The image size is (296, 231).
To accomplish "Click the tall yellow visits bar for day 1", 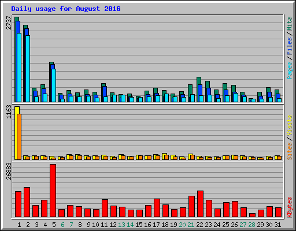I will pyautogui.click(x=16, y=133).
